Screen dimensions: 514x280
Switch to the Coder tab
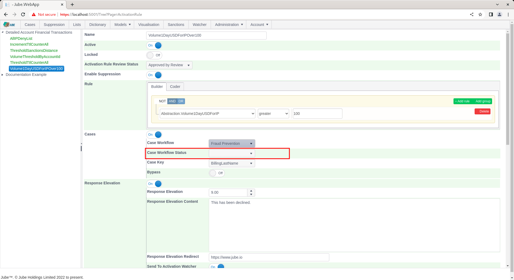[x=175, y=87]
